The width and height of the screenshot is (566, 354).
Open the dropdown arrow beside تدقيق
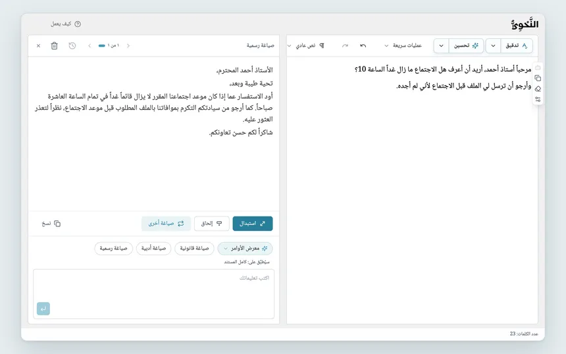[x=493, y=46]
